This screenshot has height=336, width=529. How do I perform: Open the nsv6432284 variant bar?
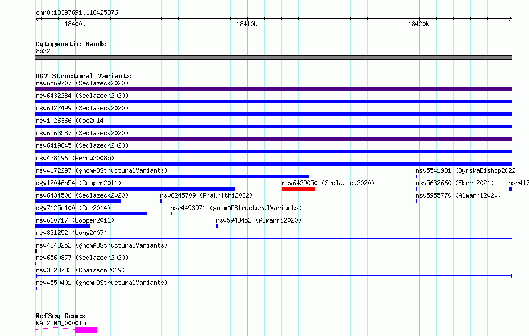pyautogui.click(x=273, y=102)
